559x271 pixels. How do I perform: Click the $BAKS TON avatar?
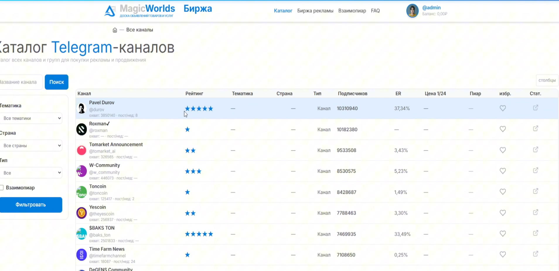click(81, 234)
